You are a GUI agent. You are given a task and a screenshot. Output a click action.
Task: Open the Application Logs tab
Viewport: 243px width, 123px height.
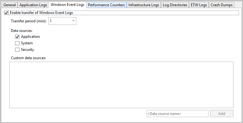[33, 5]
